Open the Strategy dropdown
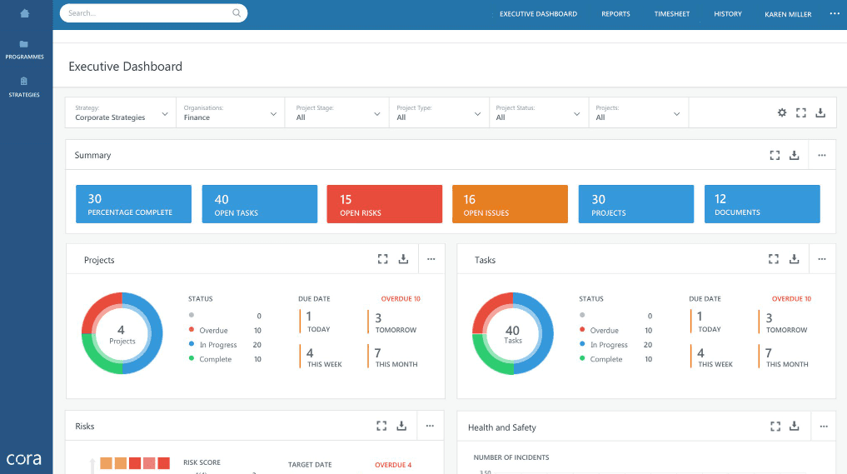The width and height of the screenshot is (847, 474). click(x=121, y=113)
